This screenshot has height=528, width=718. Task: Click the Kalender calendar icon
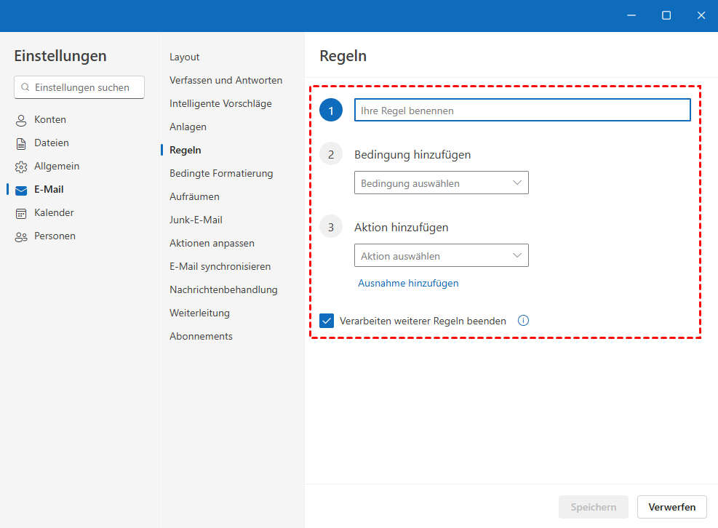[x=21, y=213]
